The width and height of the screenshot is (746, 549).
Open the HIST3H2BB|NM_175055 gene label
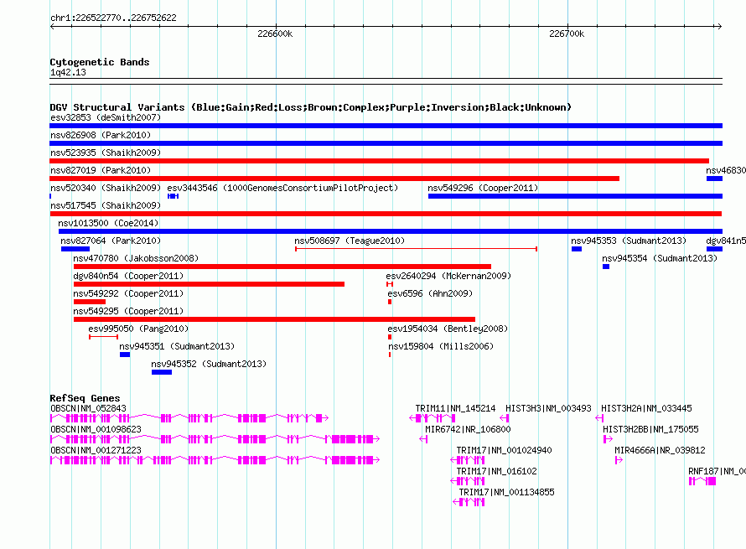(650, 430)
